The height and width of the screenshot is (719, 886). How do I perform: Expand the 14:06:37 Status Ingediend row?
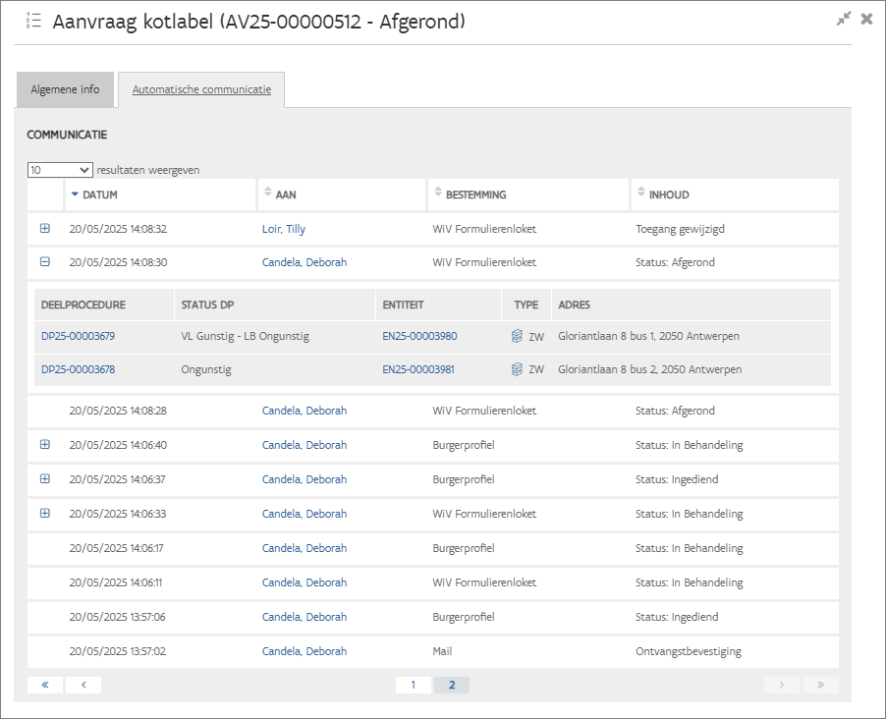coord(44,479)
